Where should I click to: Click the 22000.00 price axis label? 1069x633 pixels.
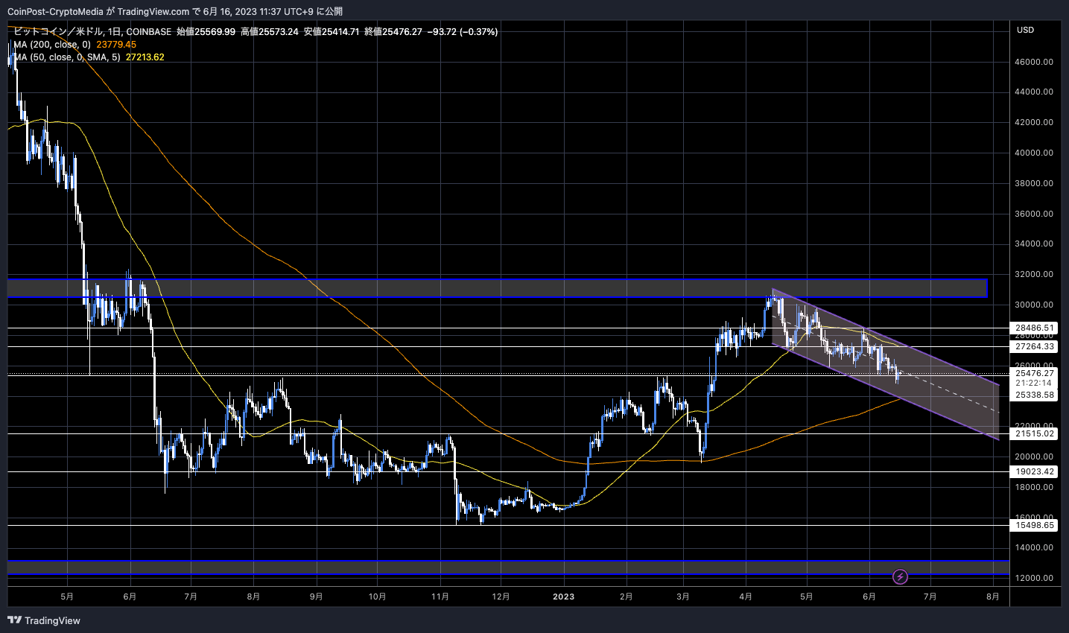(1034, 426)
